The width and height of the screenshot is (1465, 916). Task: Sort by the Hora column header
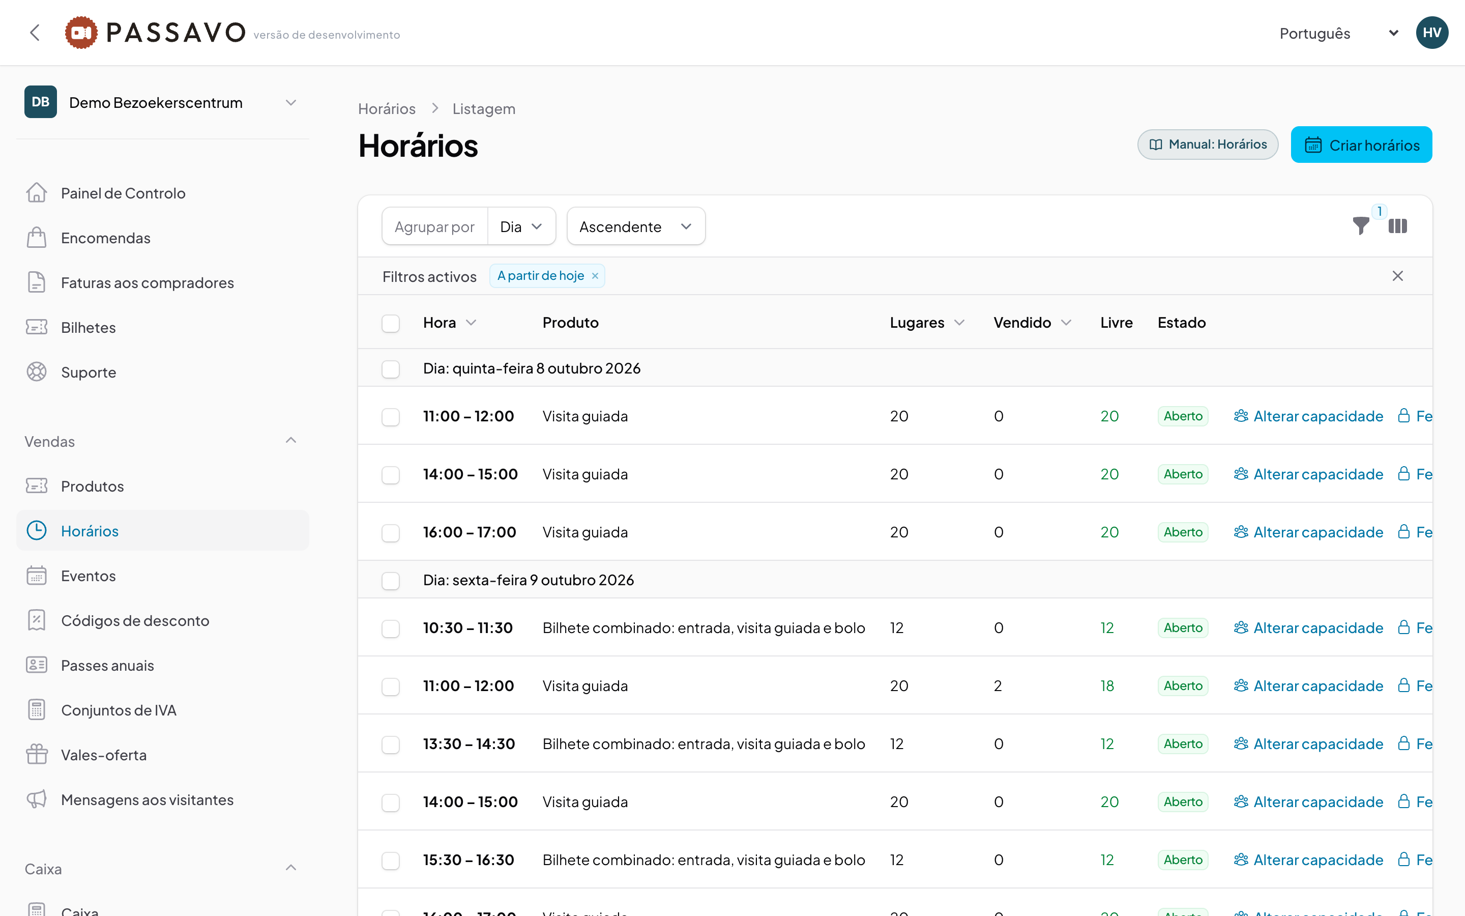point(450,323)
